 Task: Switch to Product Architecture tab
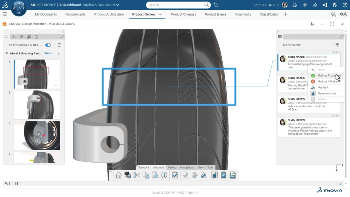[x=109, y=14]
